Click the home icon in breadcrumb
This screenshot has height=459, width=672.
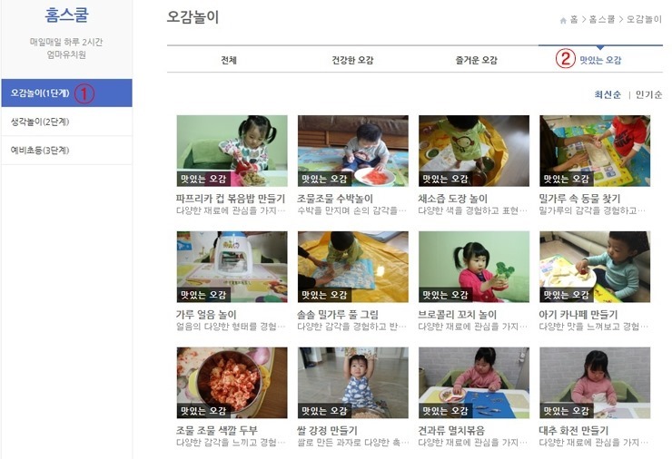pyautogui.click(x=563, y=20)
